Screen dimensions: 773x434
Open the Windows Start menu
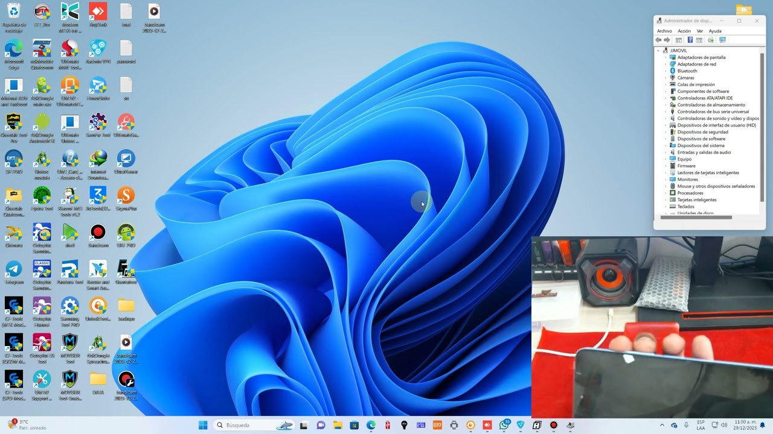click(203, 425)
